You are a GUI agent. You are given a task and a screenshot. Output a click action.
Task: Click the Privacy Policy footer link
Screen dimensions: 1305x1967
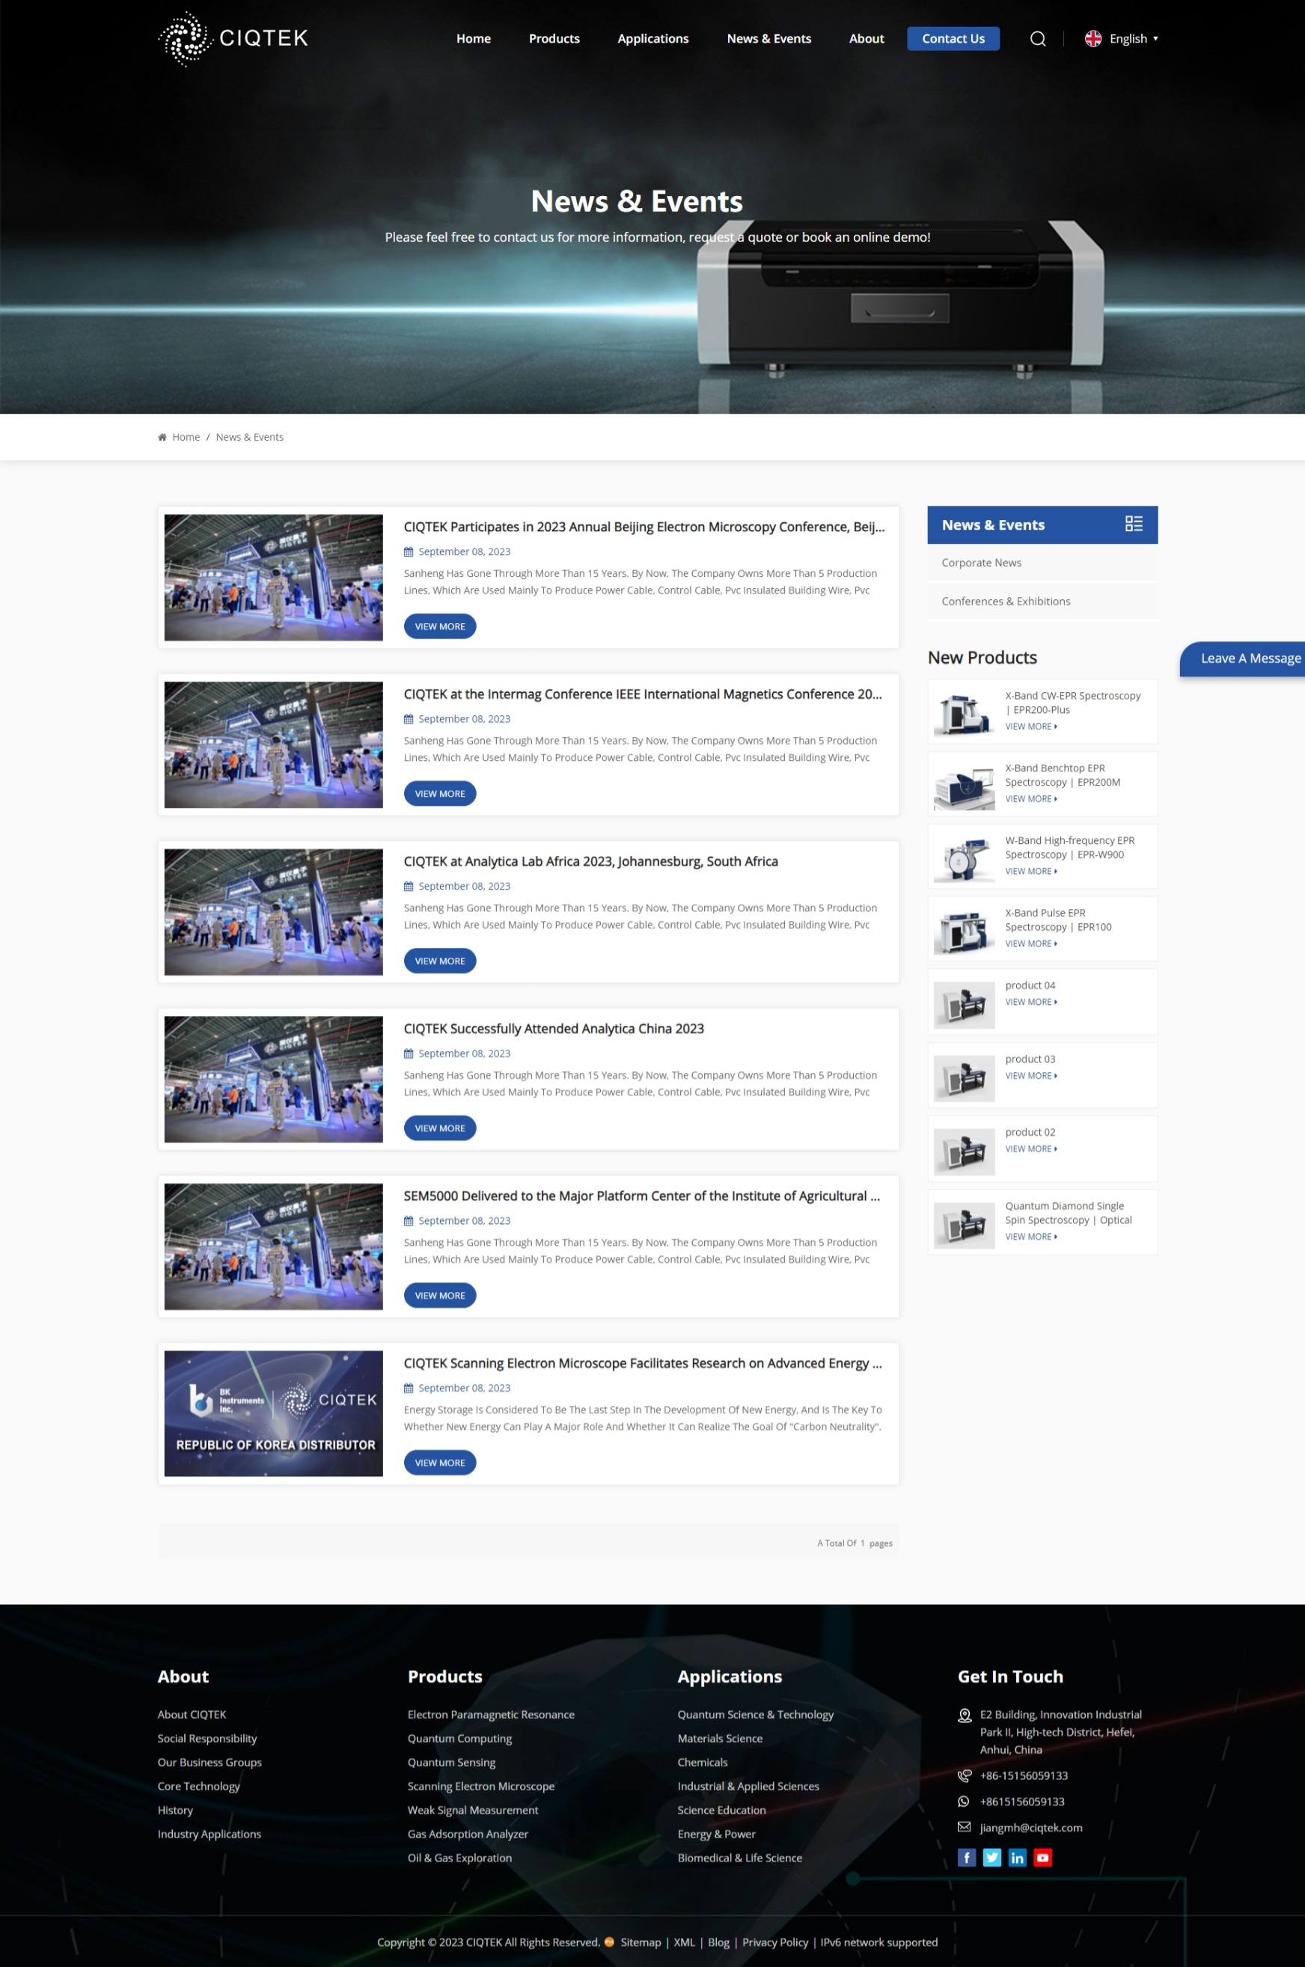click(x=774, y=1942)
